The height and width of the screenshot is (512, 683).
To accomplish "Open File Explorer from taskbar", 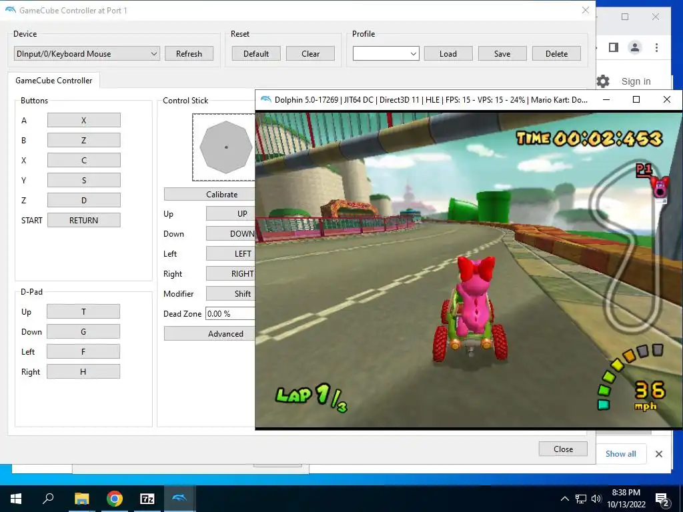I will (x=81, y=499).
